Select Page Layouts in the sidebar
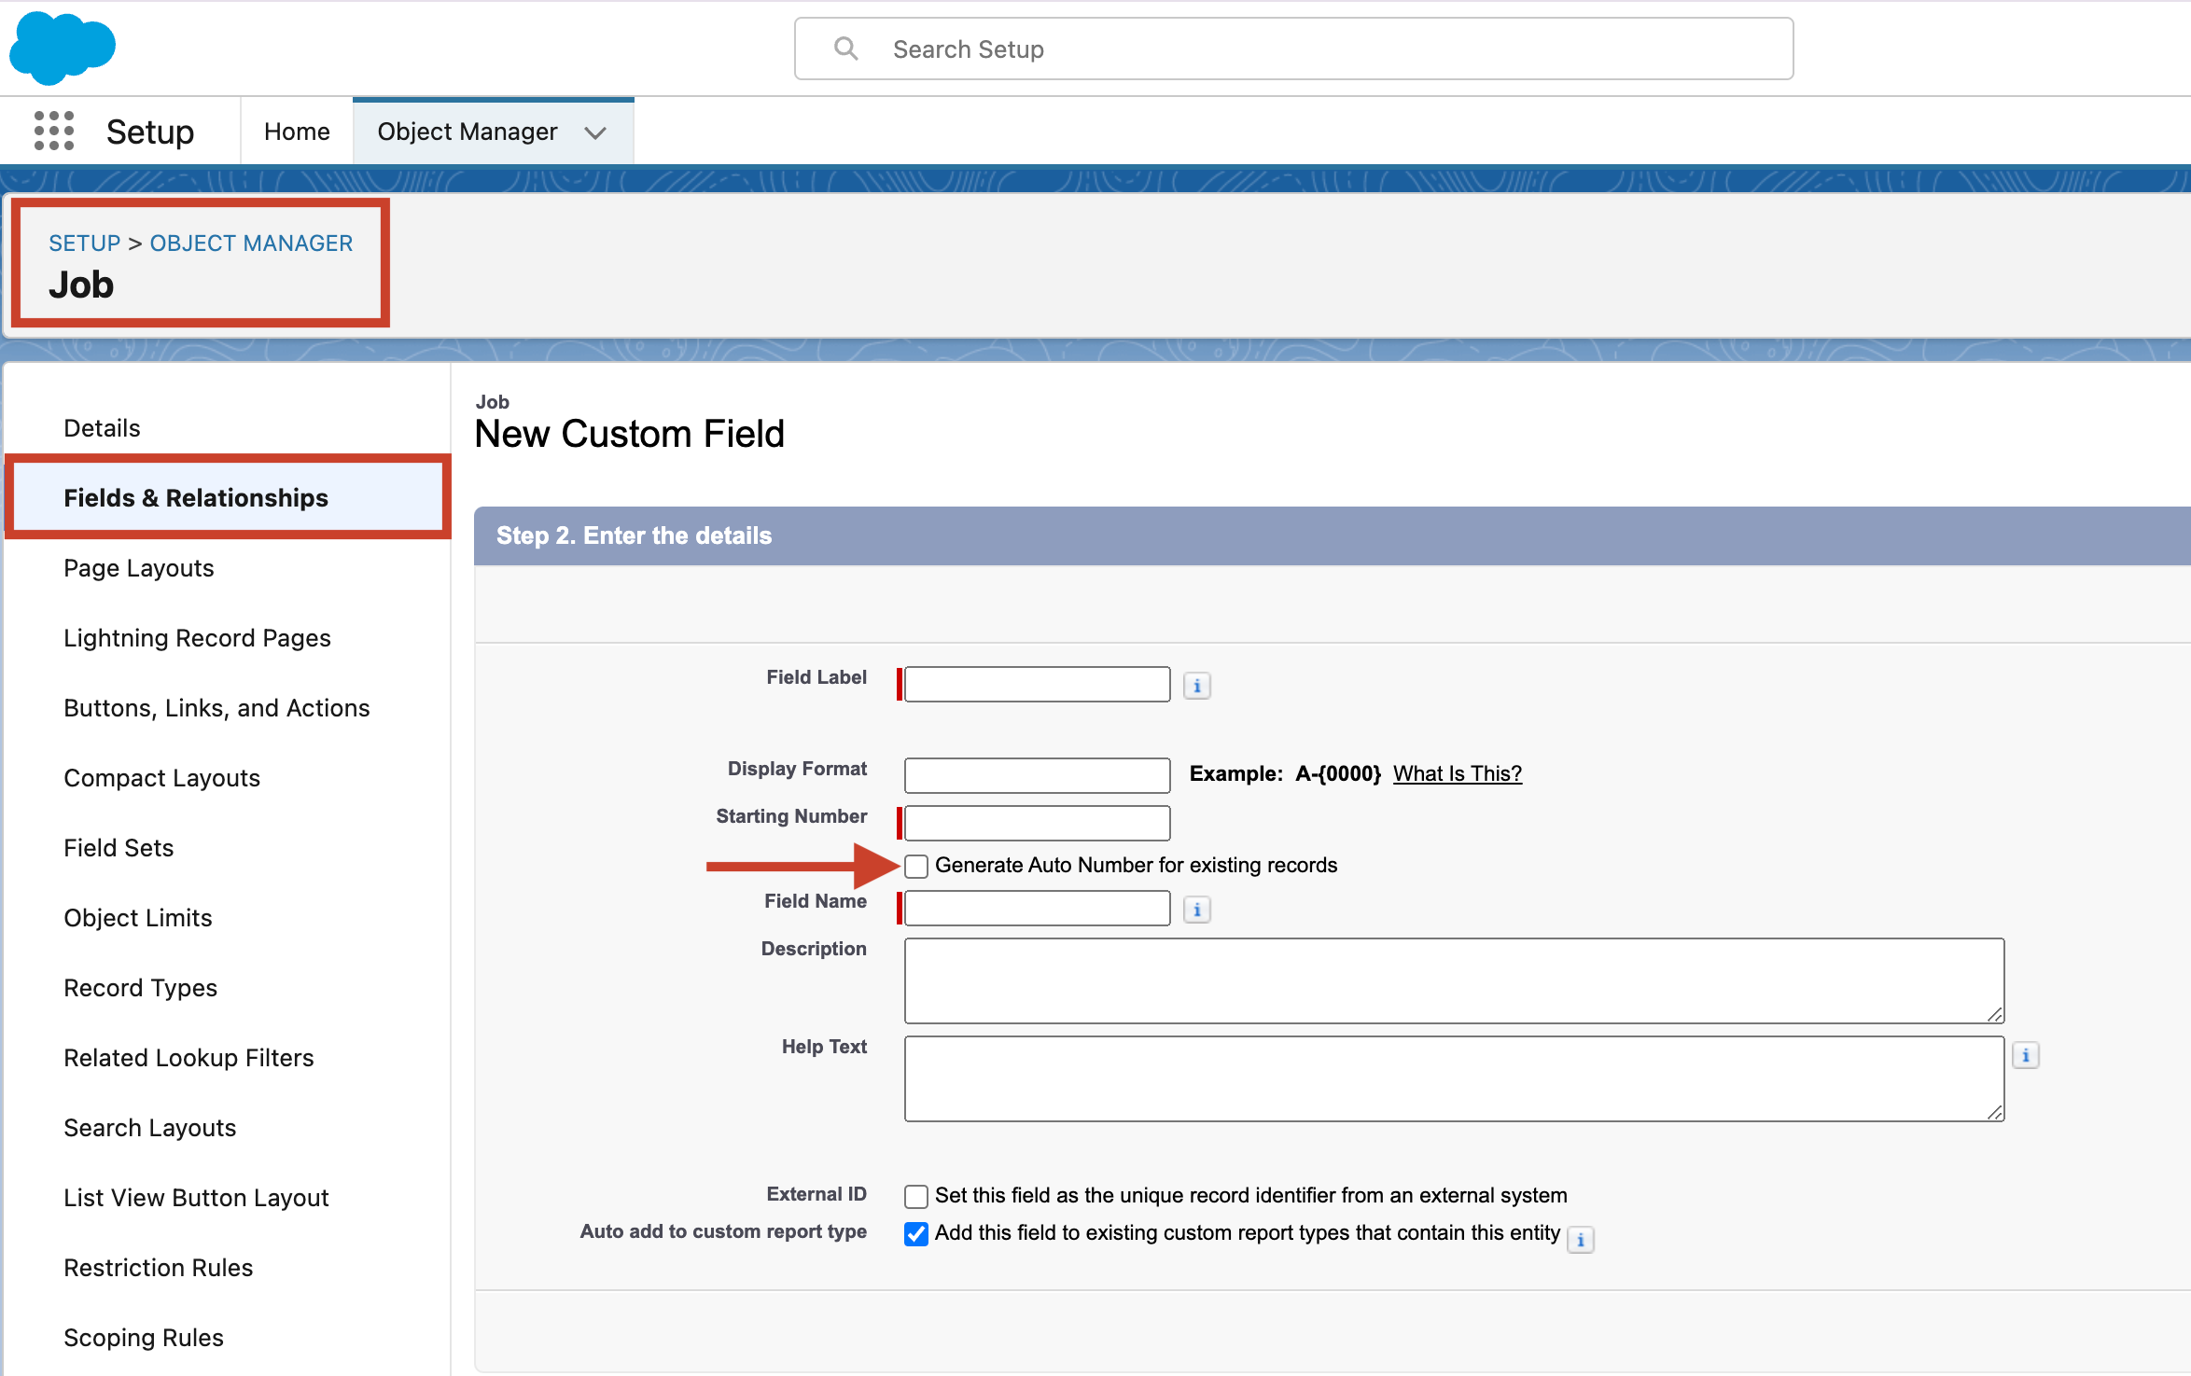Viewport: 2191px width, 1376px height. (x=138, y=567)
